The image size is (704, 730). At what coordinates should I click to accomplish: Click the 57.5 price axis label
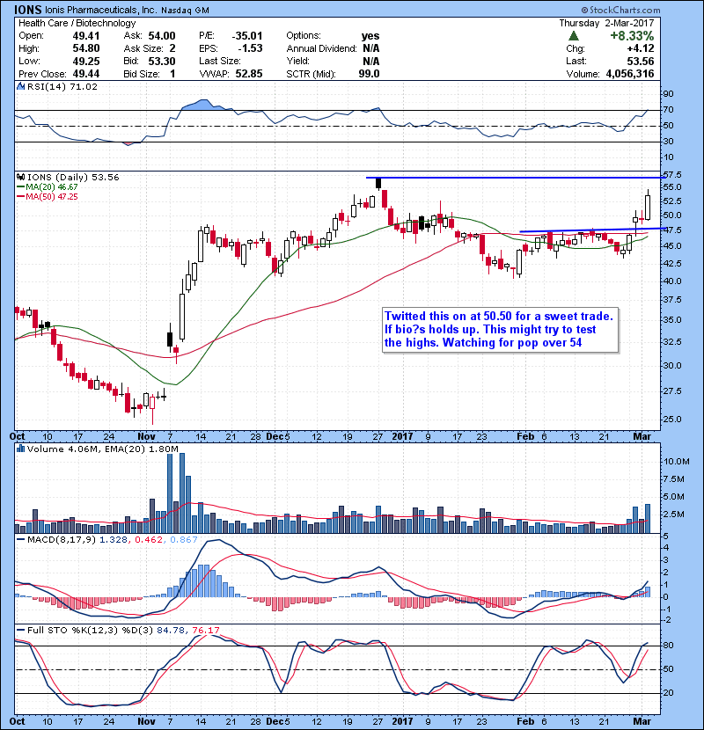coord(672,175)
